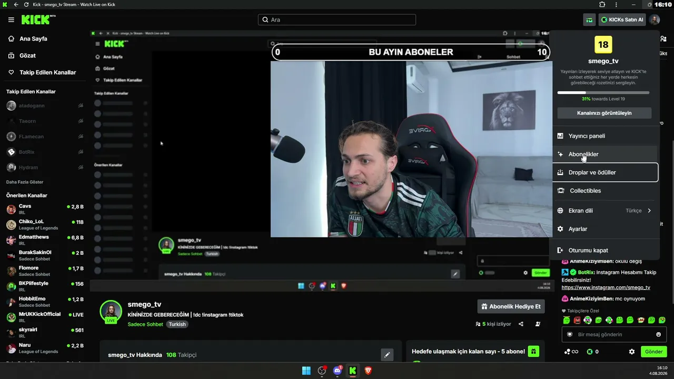
Task: Open the profile avatar in the header
Action: coord(655,20)
